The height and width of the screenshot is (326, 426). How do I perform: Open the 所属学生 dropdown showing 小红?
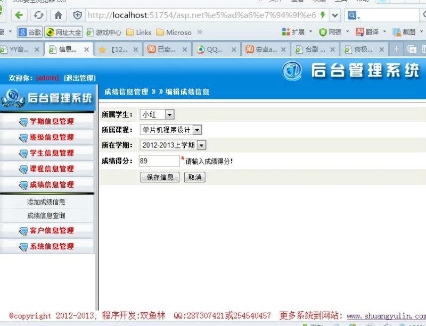coord(157,114)
